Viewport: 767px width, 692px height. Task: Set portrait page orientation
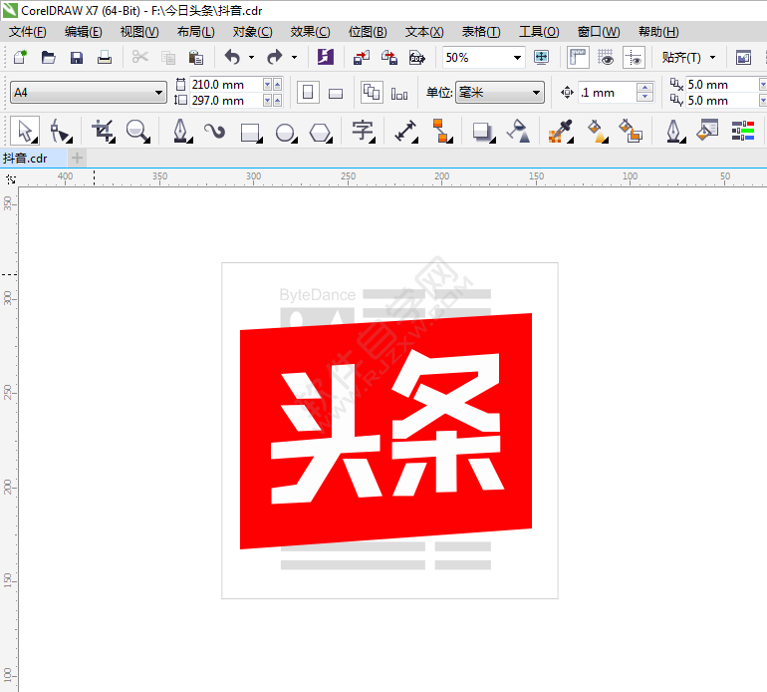(x=308, y=92)
